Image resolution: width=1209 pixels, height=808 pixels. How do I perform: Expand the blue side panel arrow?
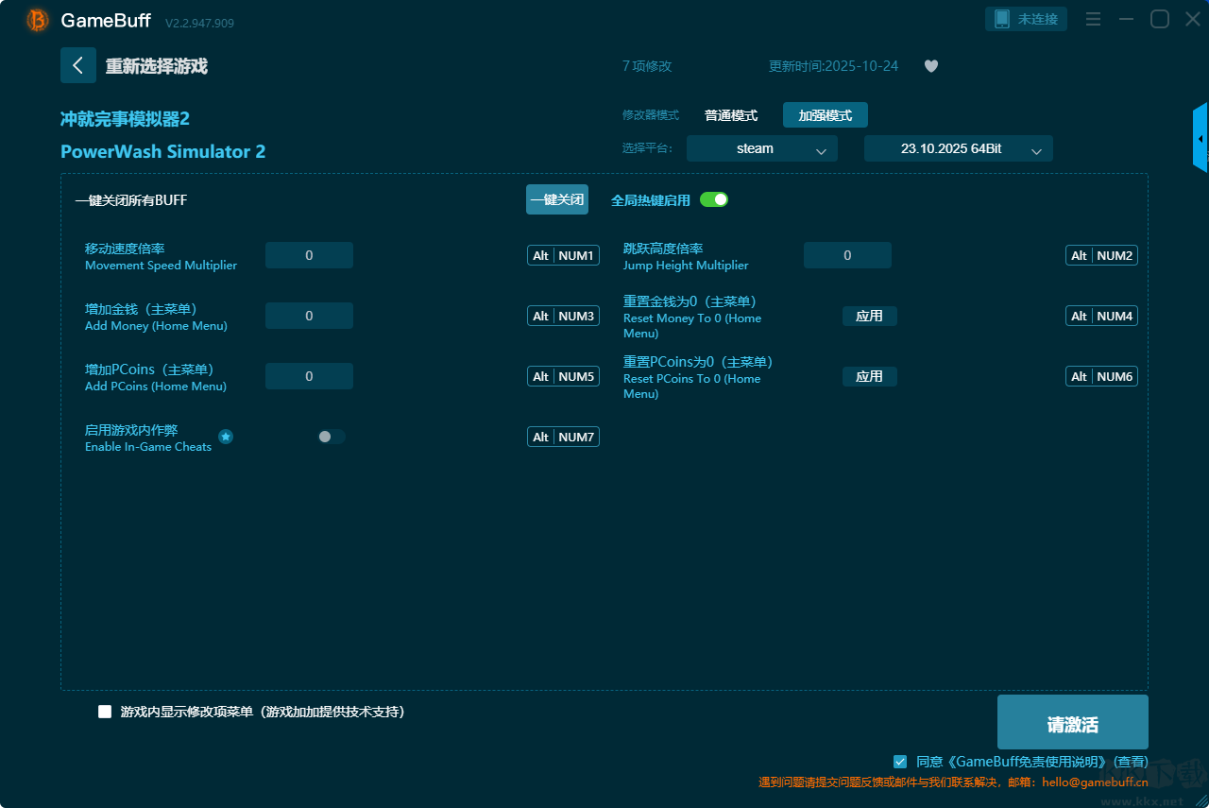pyautogui.click(x=1200, y=138)
